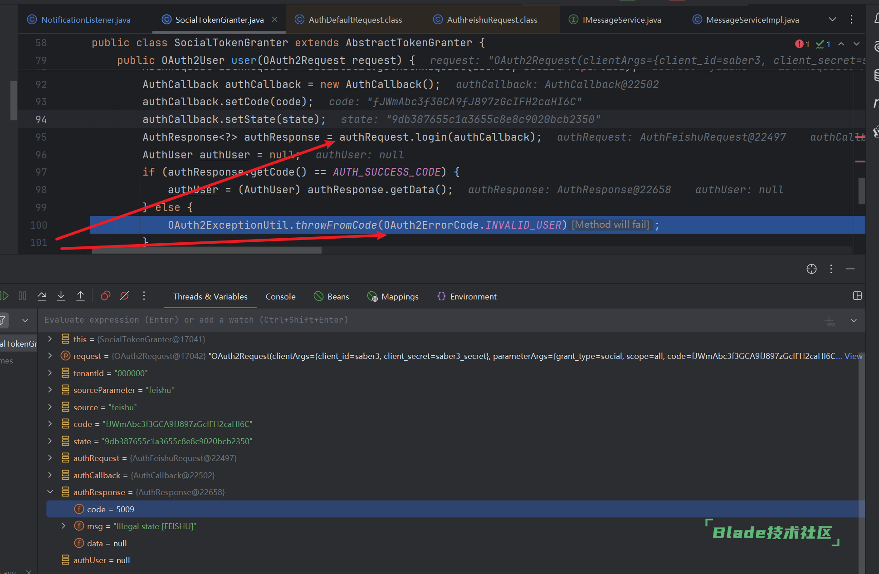The height and width of the screenshot is (574, 879).
Task: Open the notifications bell sidebar icon
Action: (x=876, y=19)
